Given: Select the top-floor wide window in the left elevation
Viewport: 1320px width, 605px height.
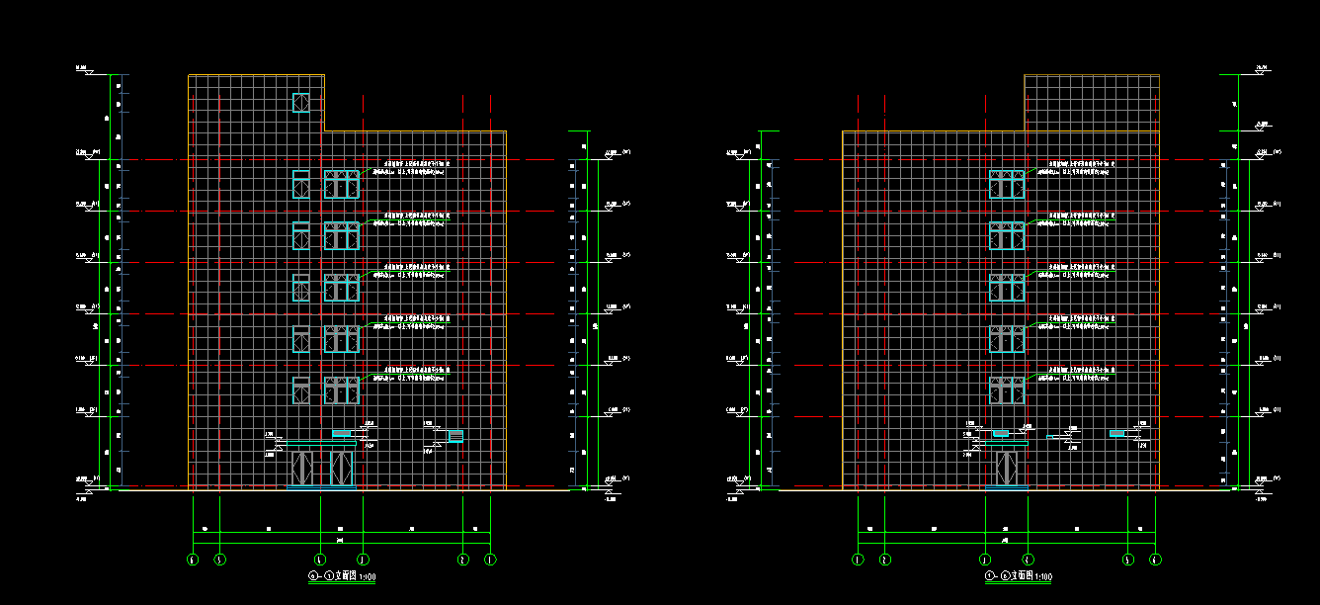Looking at the screenshot, I should (x=342, y=185).
